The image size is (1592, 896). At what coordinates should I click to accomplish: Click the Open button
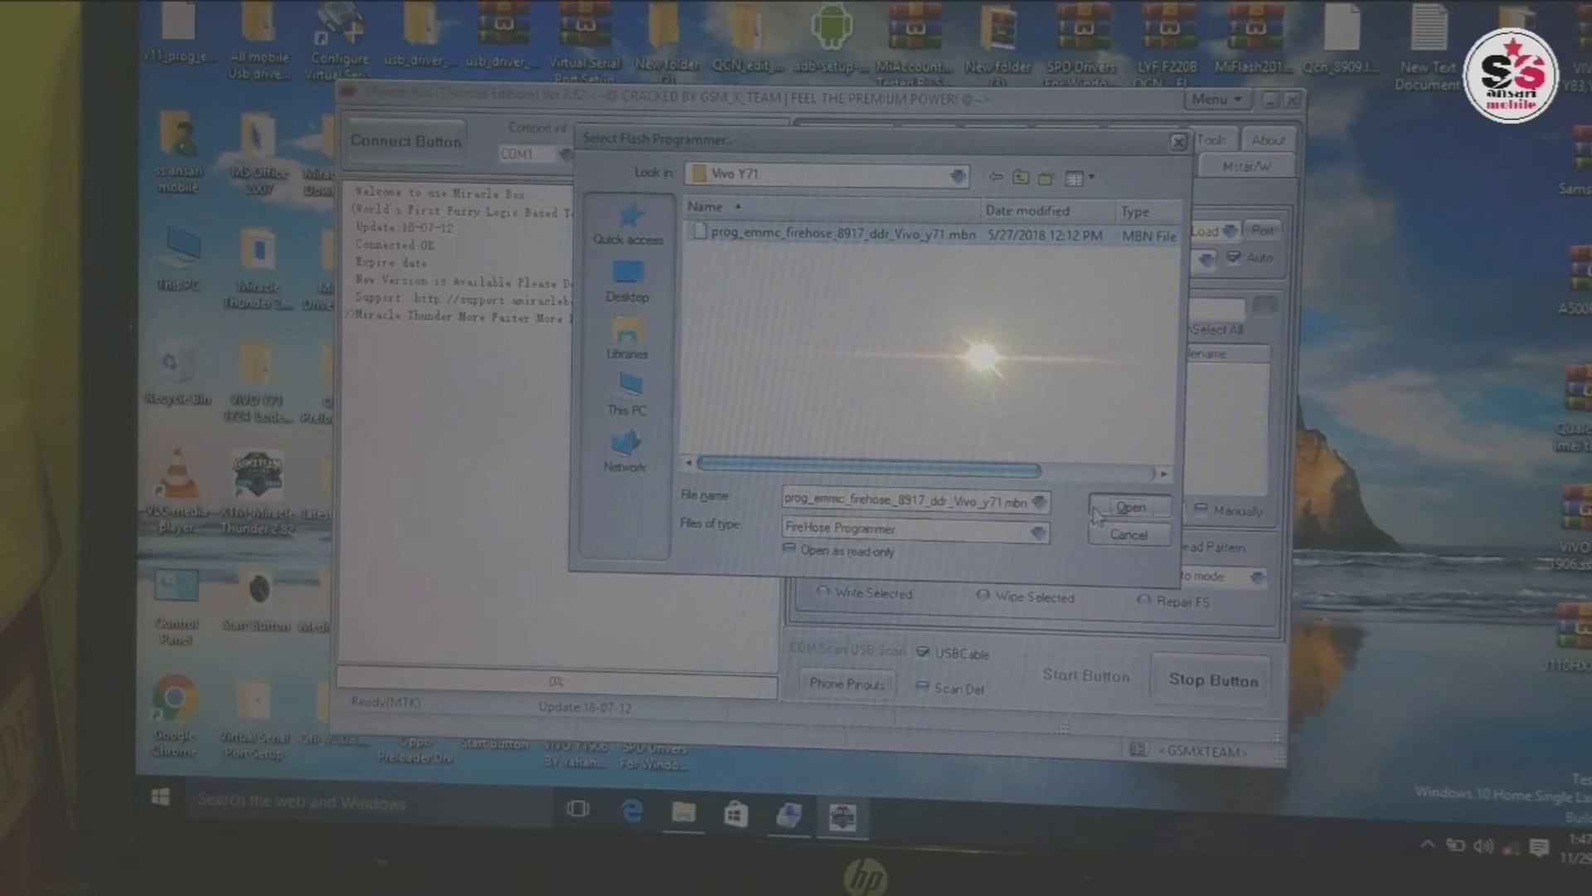[1130, 507]
